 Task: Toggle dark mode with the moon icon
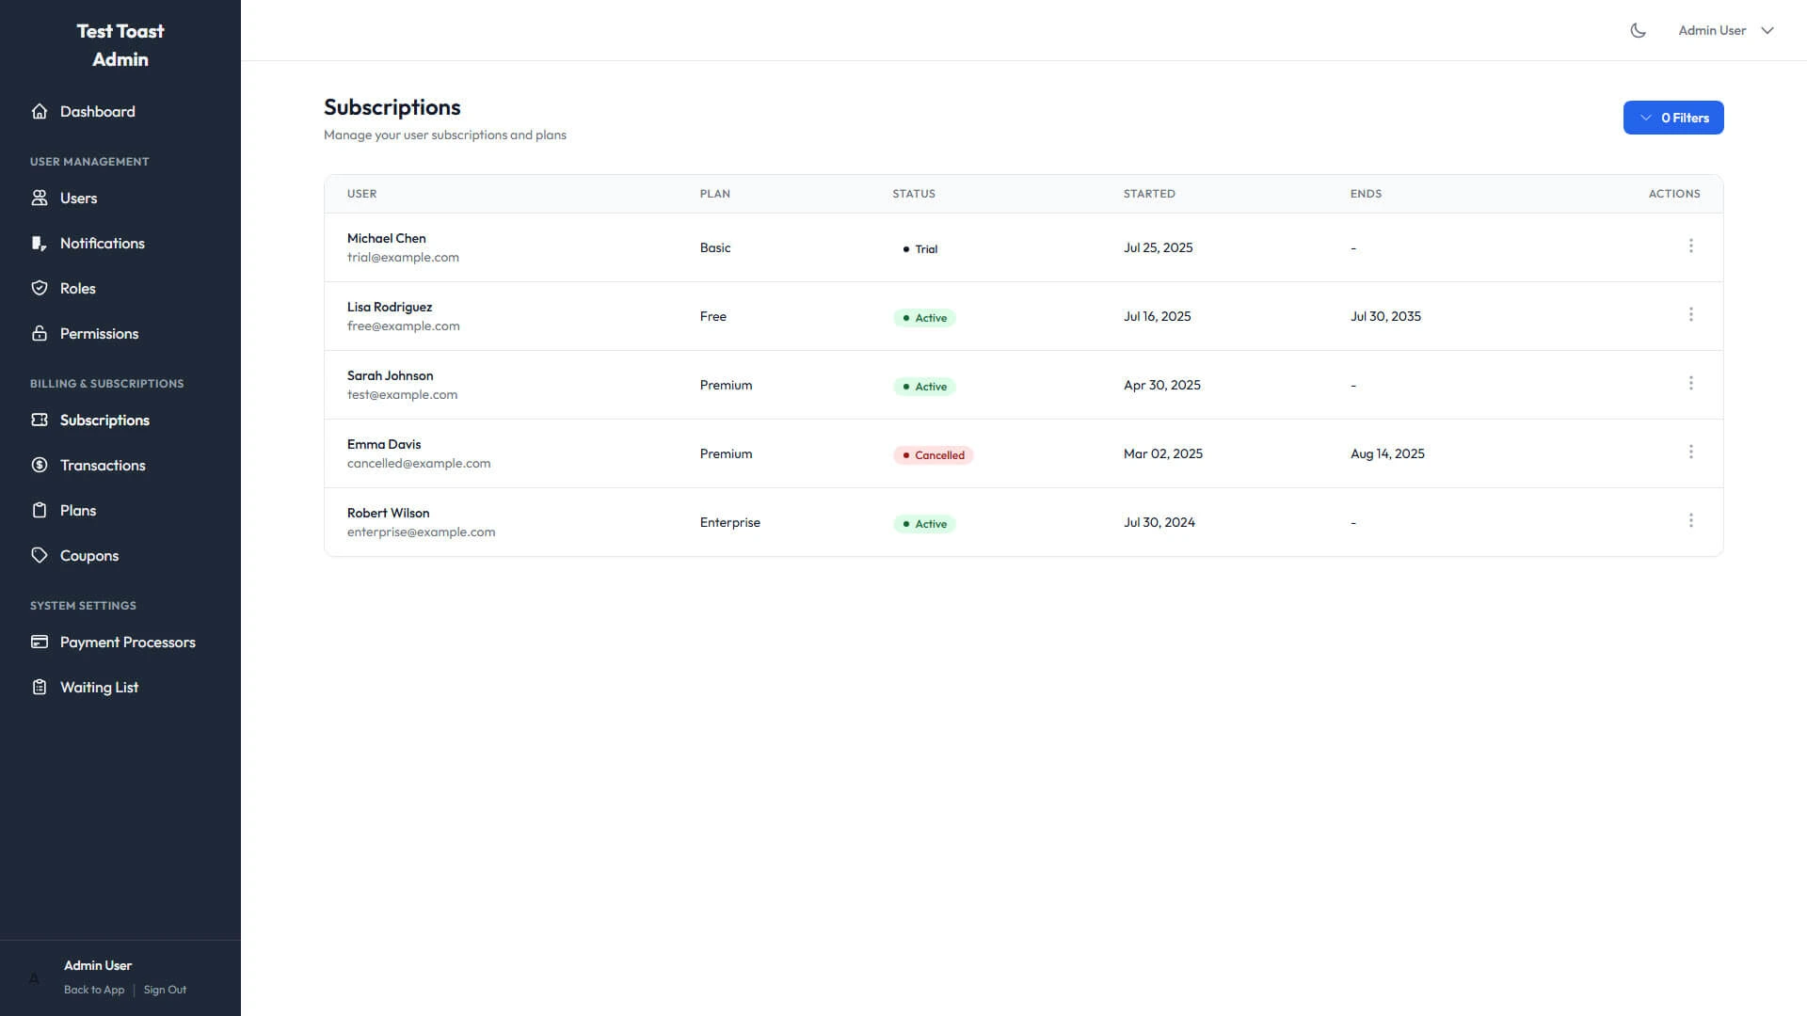coord(1638,29)
